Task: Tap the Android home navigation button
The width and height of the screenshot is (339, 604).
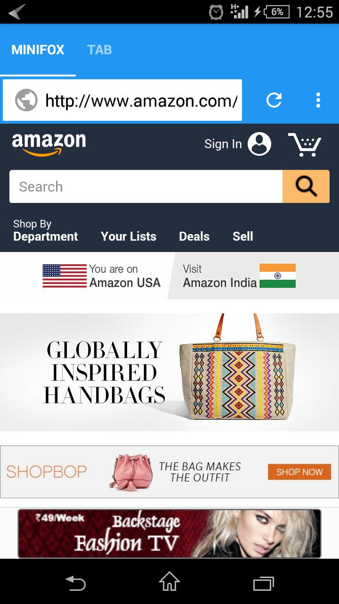Action: (169, 581)
